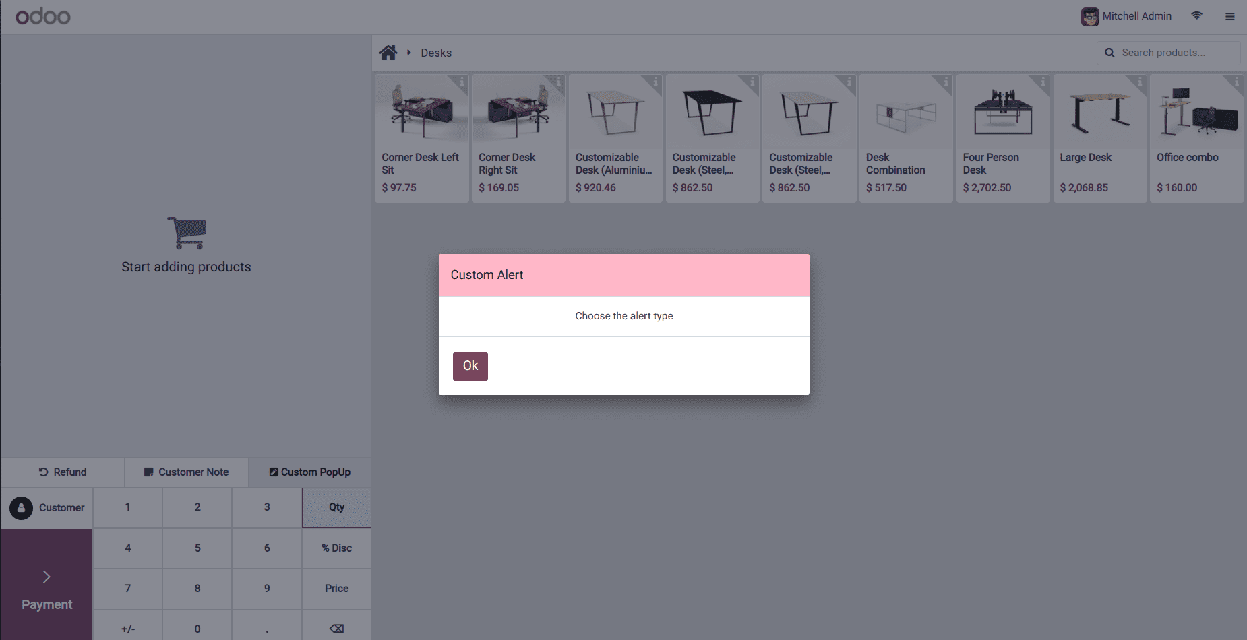
Task: Click the Custom PopUp button
Action: [310, 472]
